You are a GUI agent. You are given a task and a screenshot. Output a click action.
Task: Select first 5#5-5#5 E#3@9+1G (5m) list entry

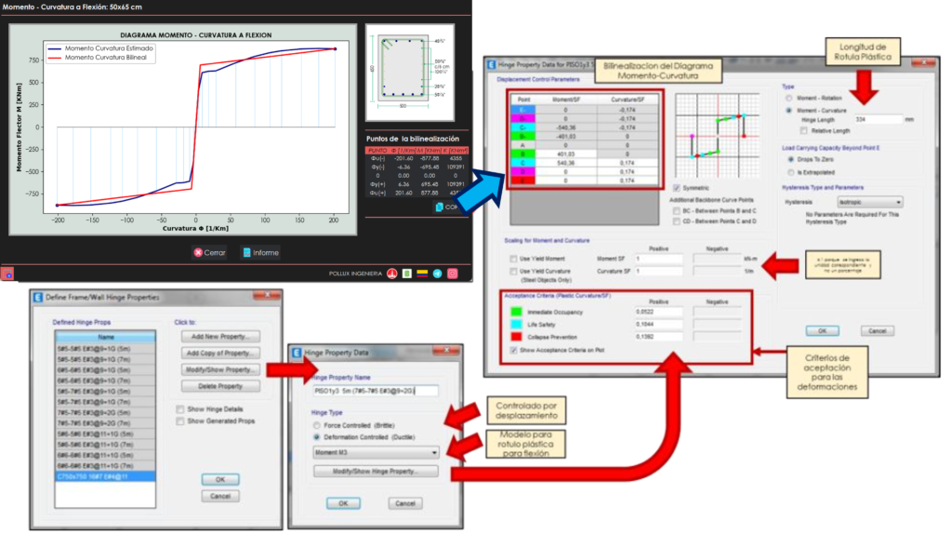tap(106, 346)
